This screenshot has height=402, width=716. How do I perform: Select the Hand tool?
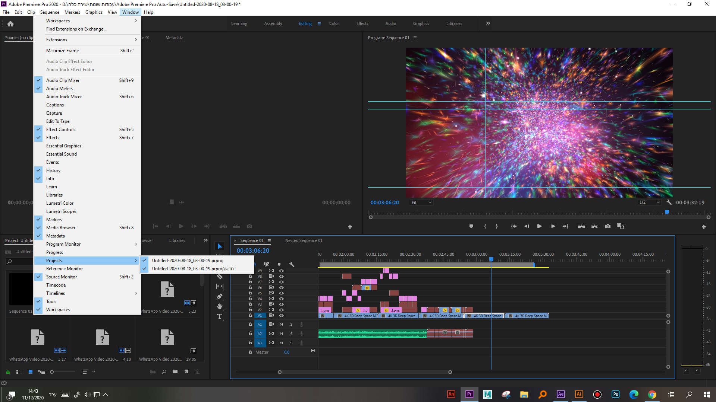pyautogui.click(x=220, y=306)
